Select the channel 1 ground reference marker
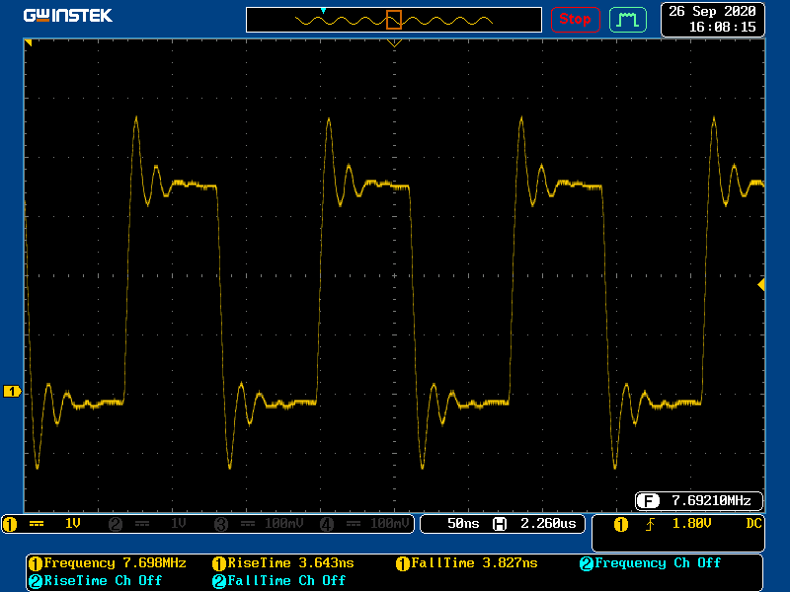 click(x=12, y=392)
